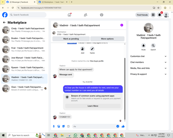Image resolution: width=173 pixels, height=138 pixels.
Task: Open the taskbar clock showing 6:50 PM
Action: click(x=162, y=135)
